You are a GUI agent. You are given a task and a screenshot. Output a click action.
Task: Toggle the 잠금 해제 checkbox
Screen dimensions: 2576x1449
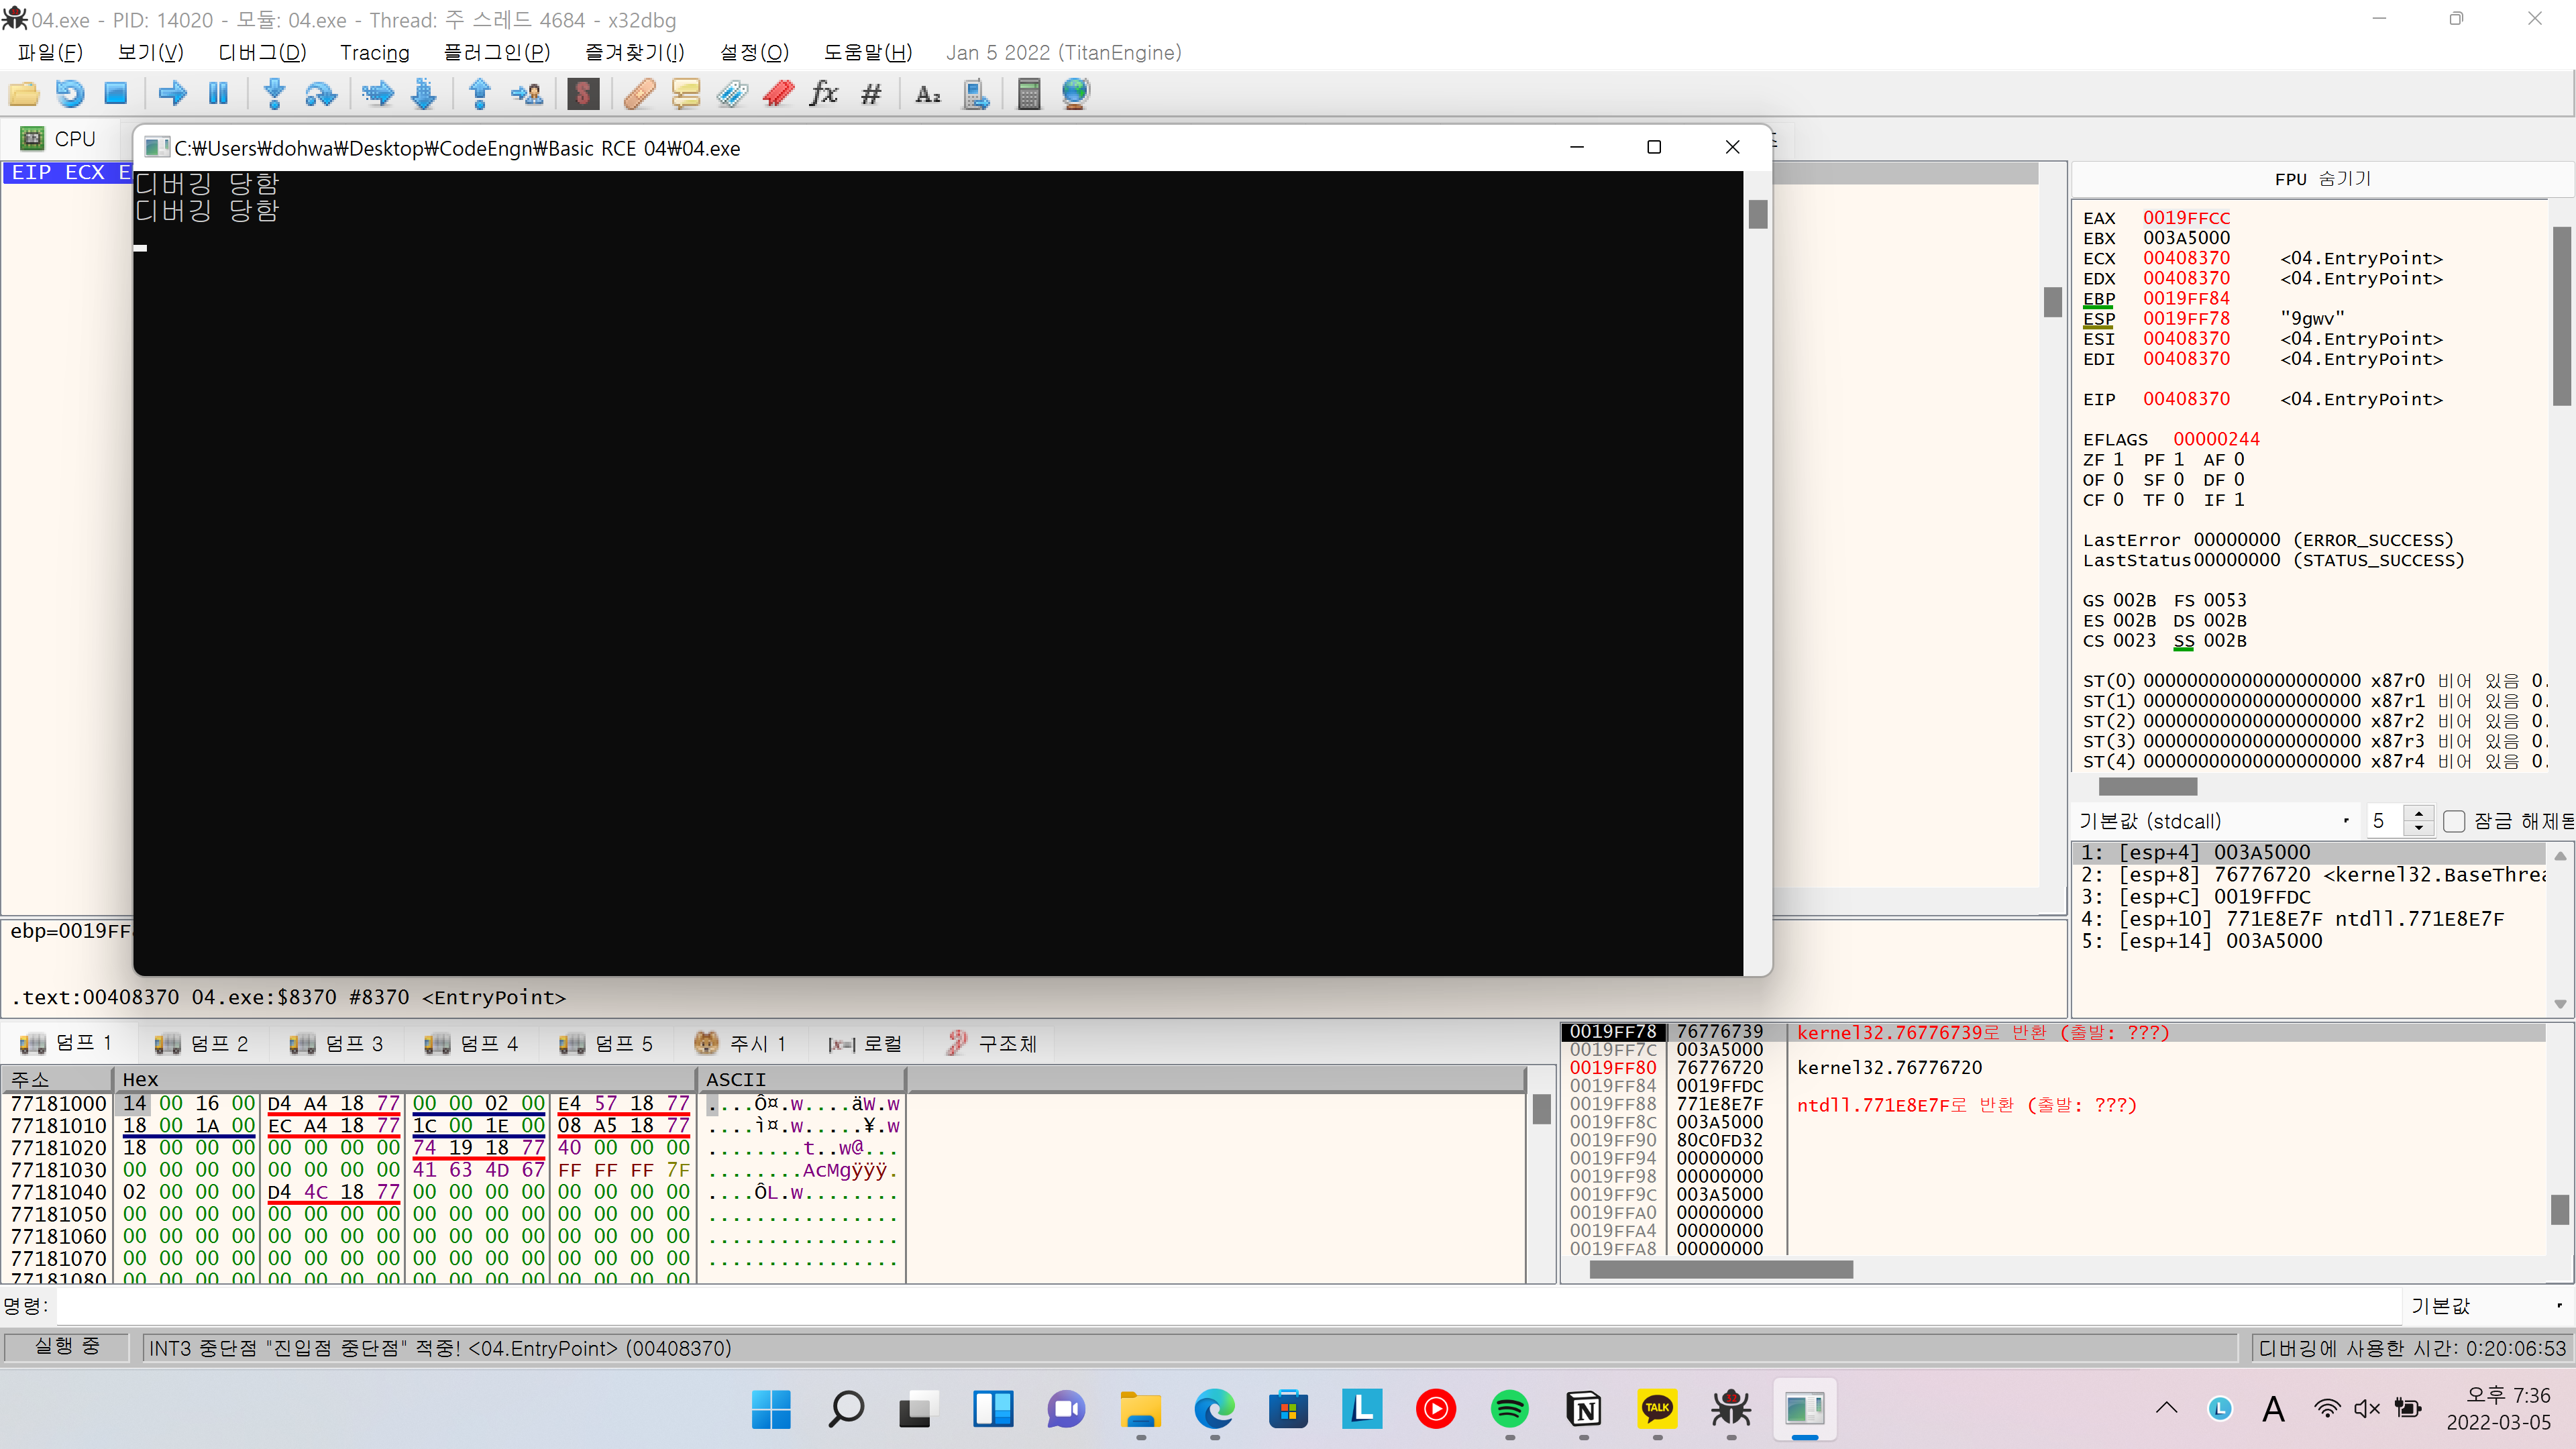pos(2454,821)
